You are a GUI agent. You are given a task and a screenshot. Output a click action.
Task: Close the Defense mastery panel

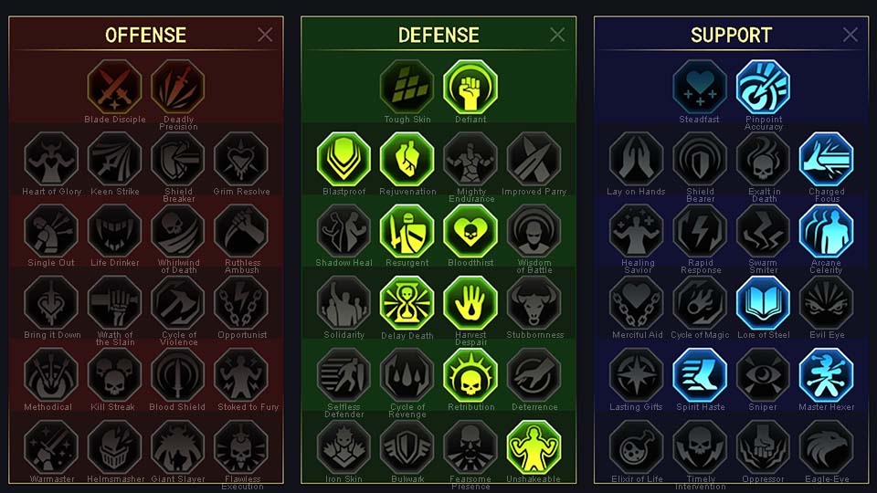click(557, 35)
